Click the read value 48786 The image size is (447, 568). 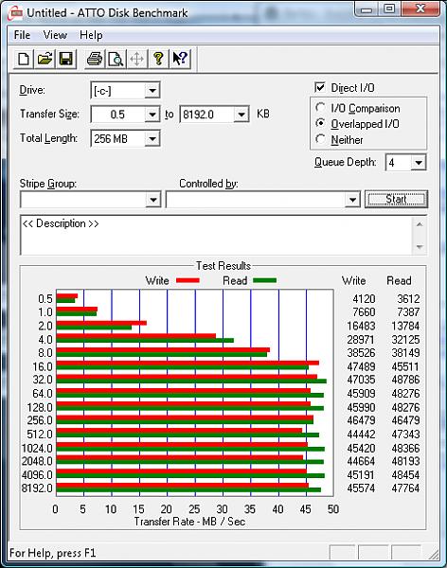(405, 380)
